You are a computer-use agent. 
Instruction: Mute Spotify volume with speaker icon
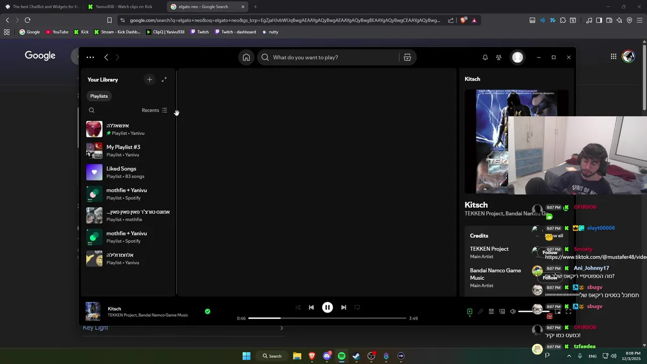coord(513,311)
